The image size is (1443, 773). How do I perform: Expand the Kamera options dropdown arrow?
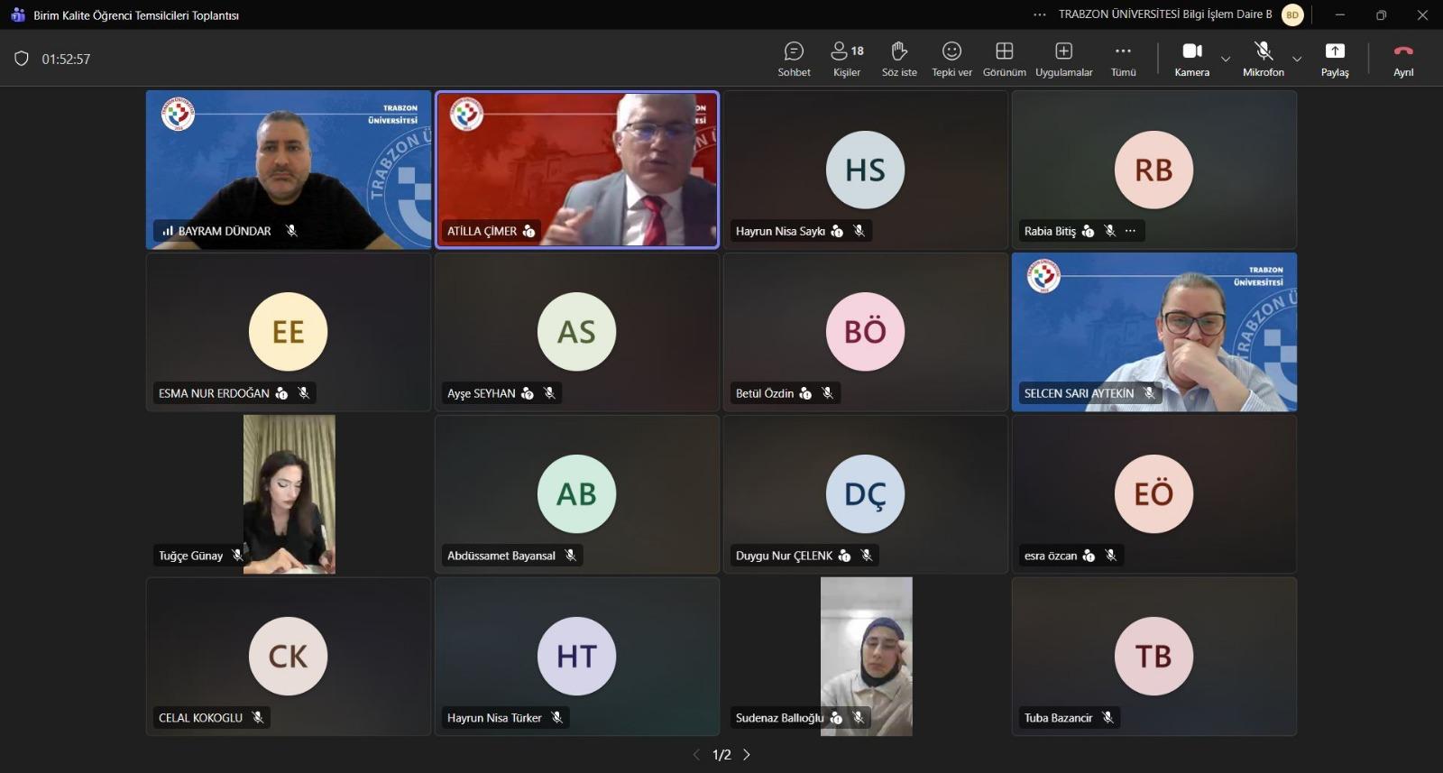click(1226, 60)
